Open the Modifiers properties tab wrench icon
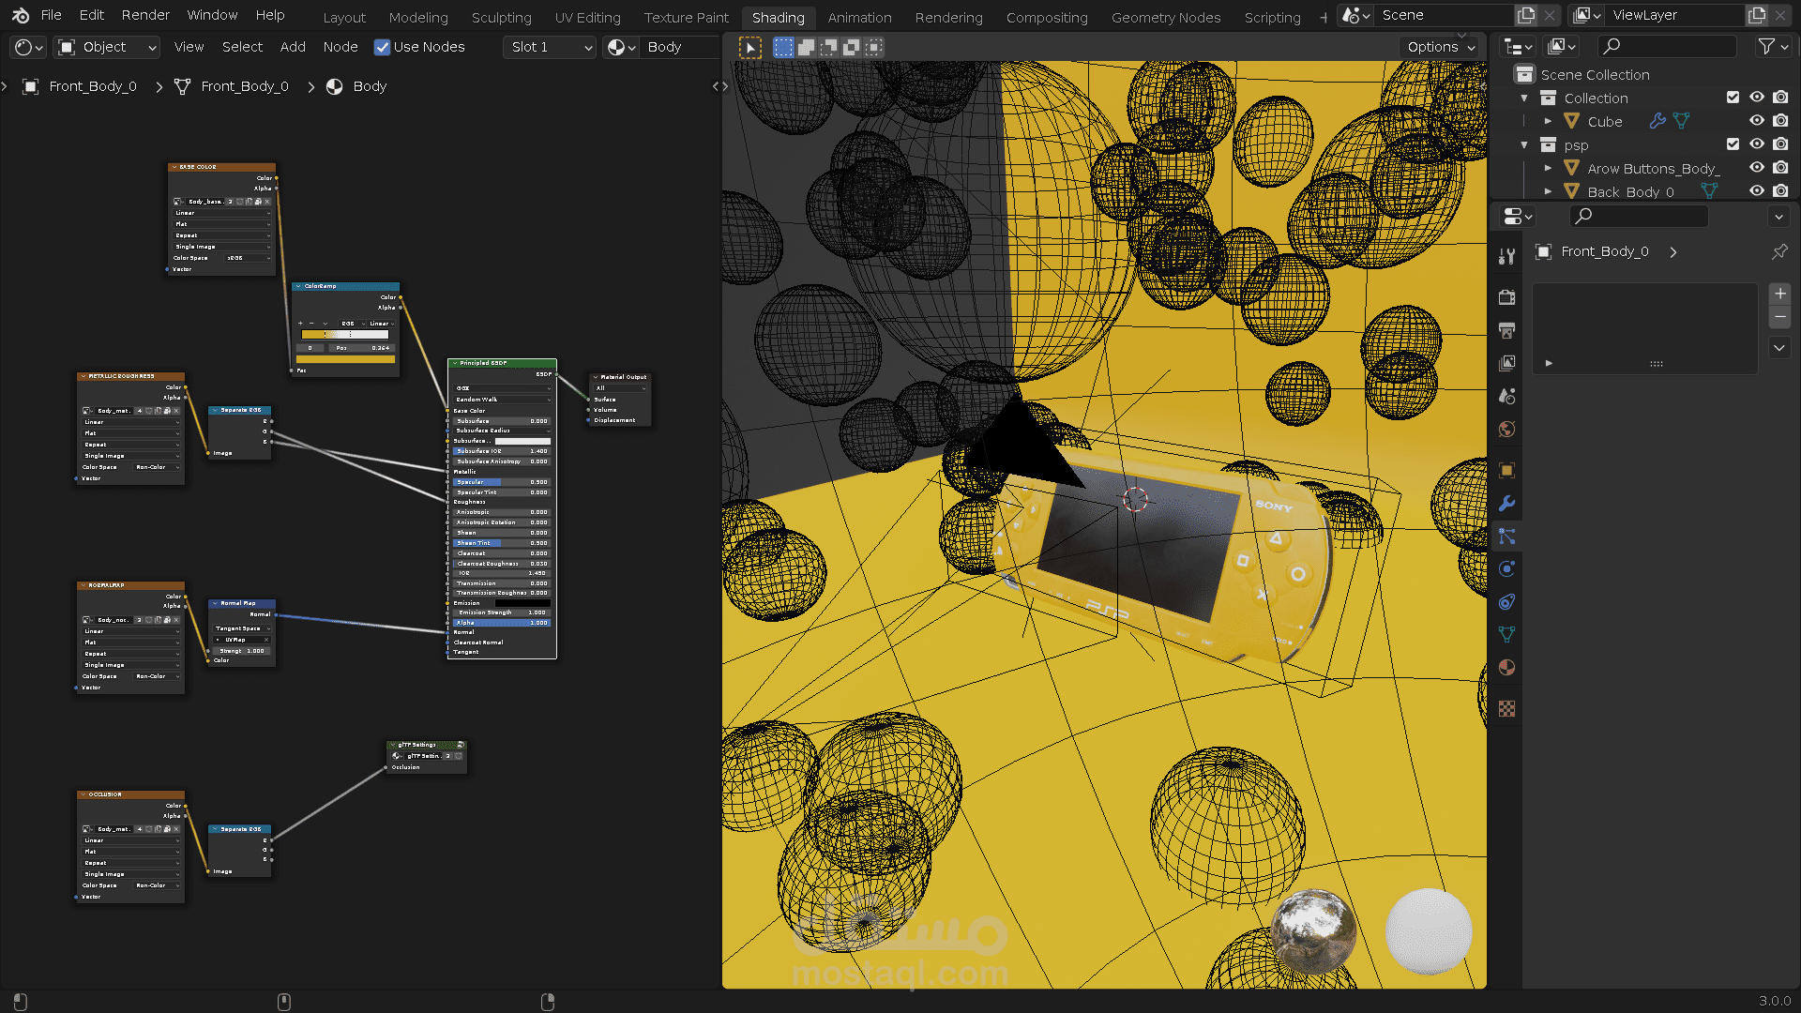1801x1013 pixels. click(1506, 504)
